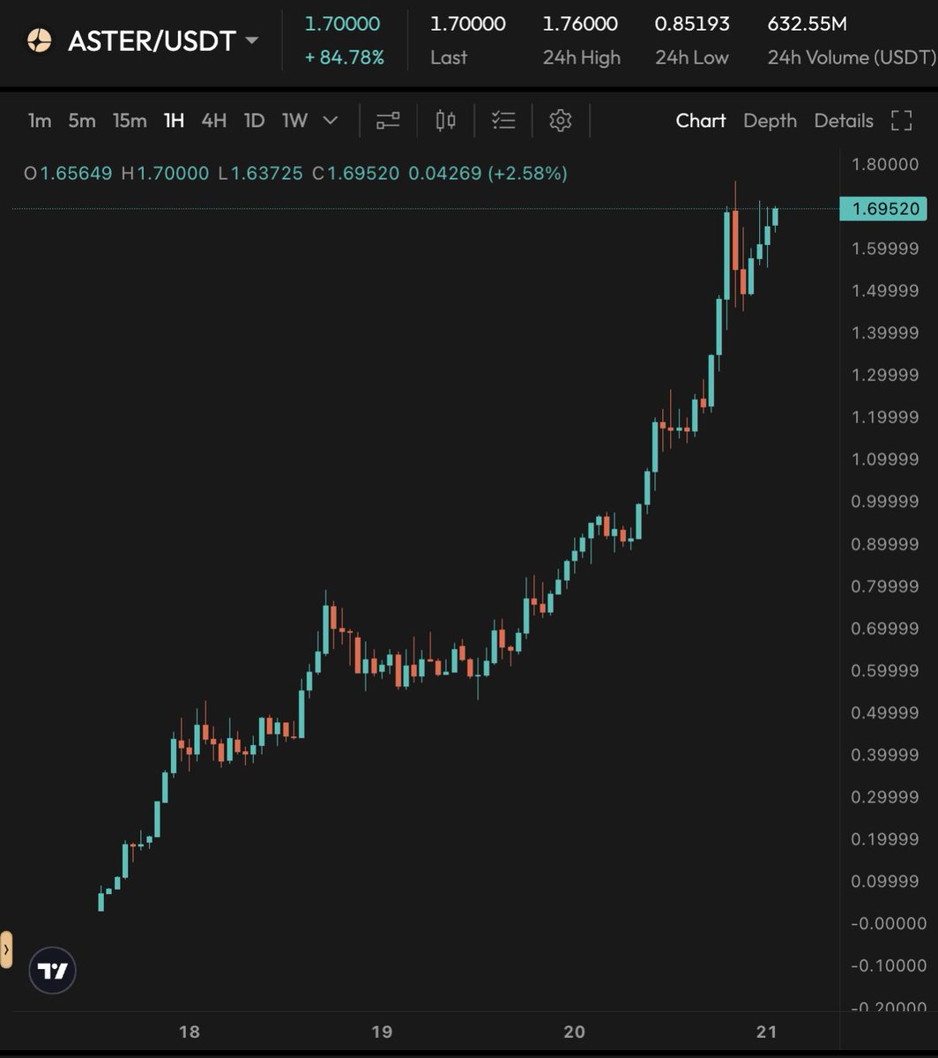938x1058 pixels.
Task: Open the indicators settings icon
Action: [388, 121]
